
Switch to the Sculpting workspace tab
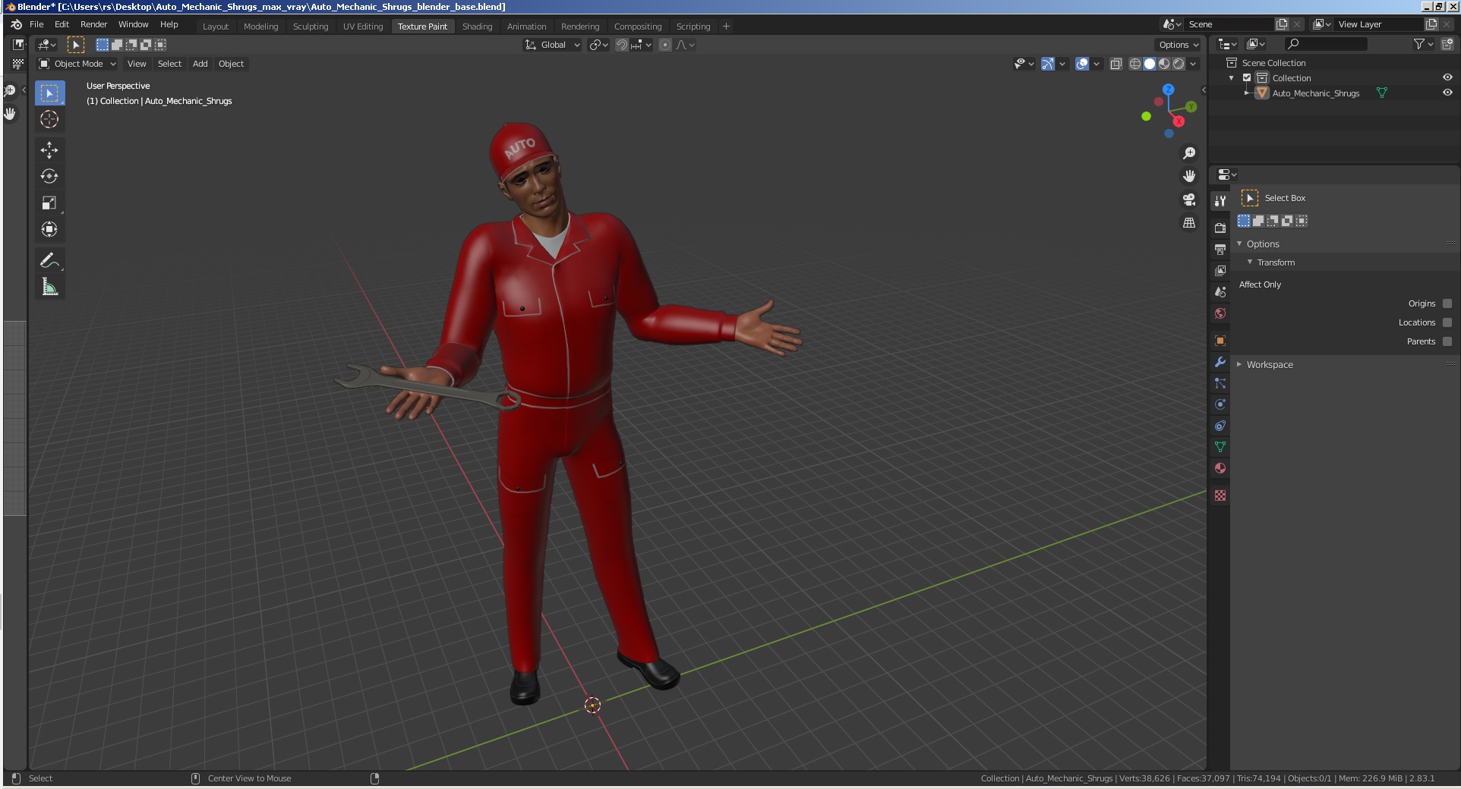311,27
